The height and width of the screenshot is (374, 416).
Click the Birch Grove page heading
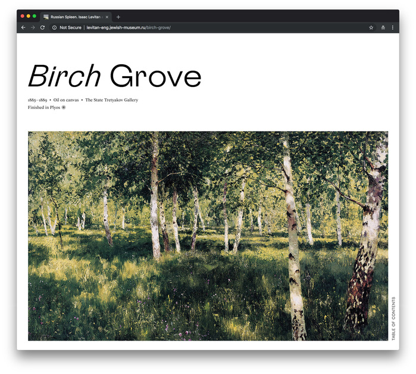(115, 76)
